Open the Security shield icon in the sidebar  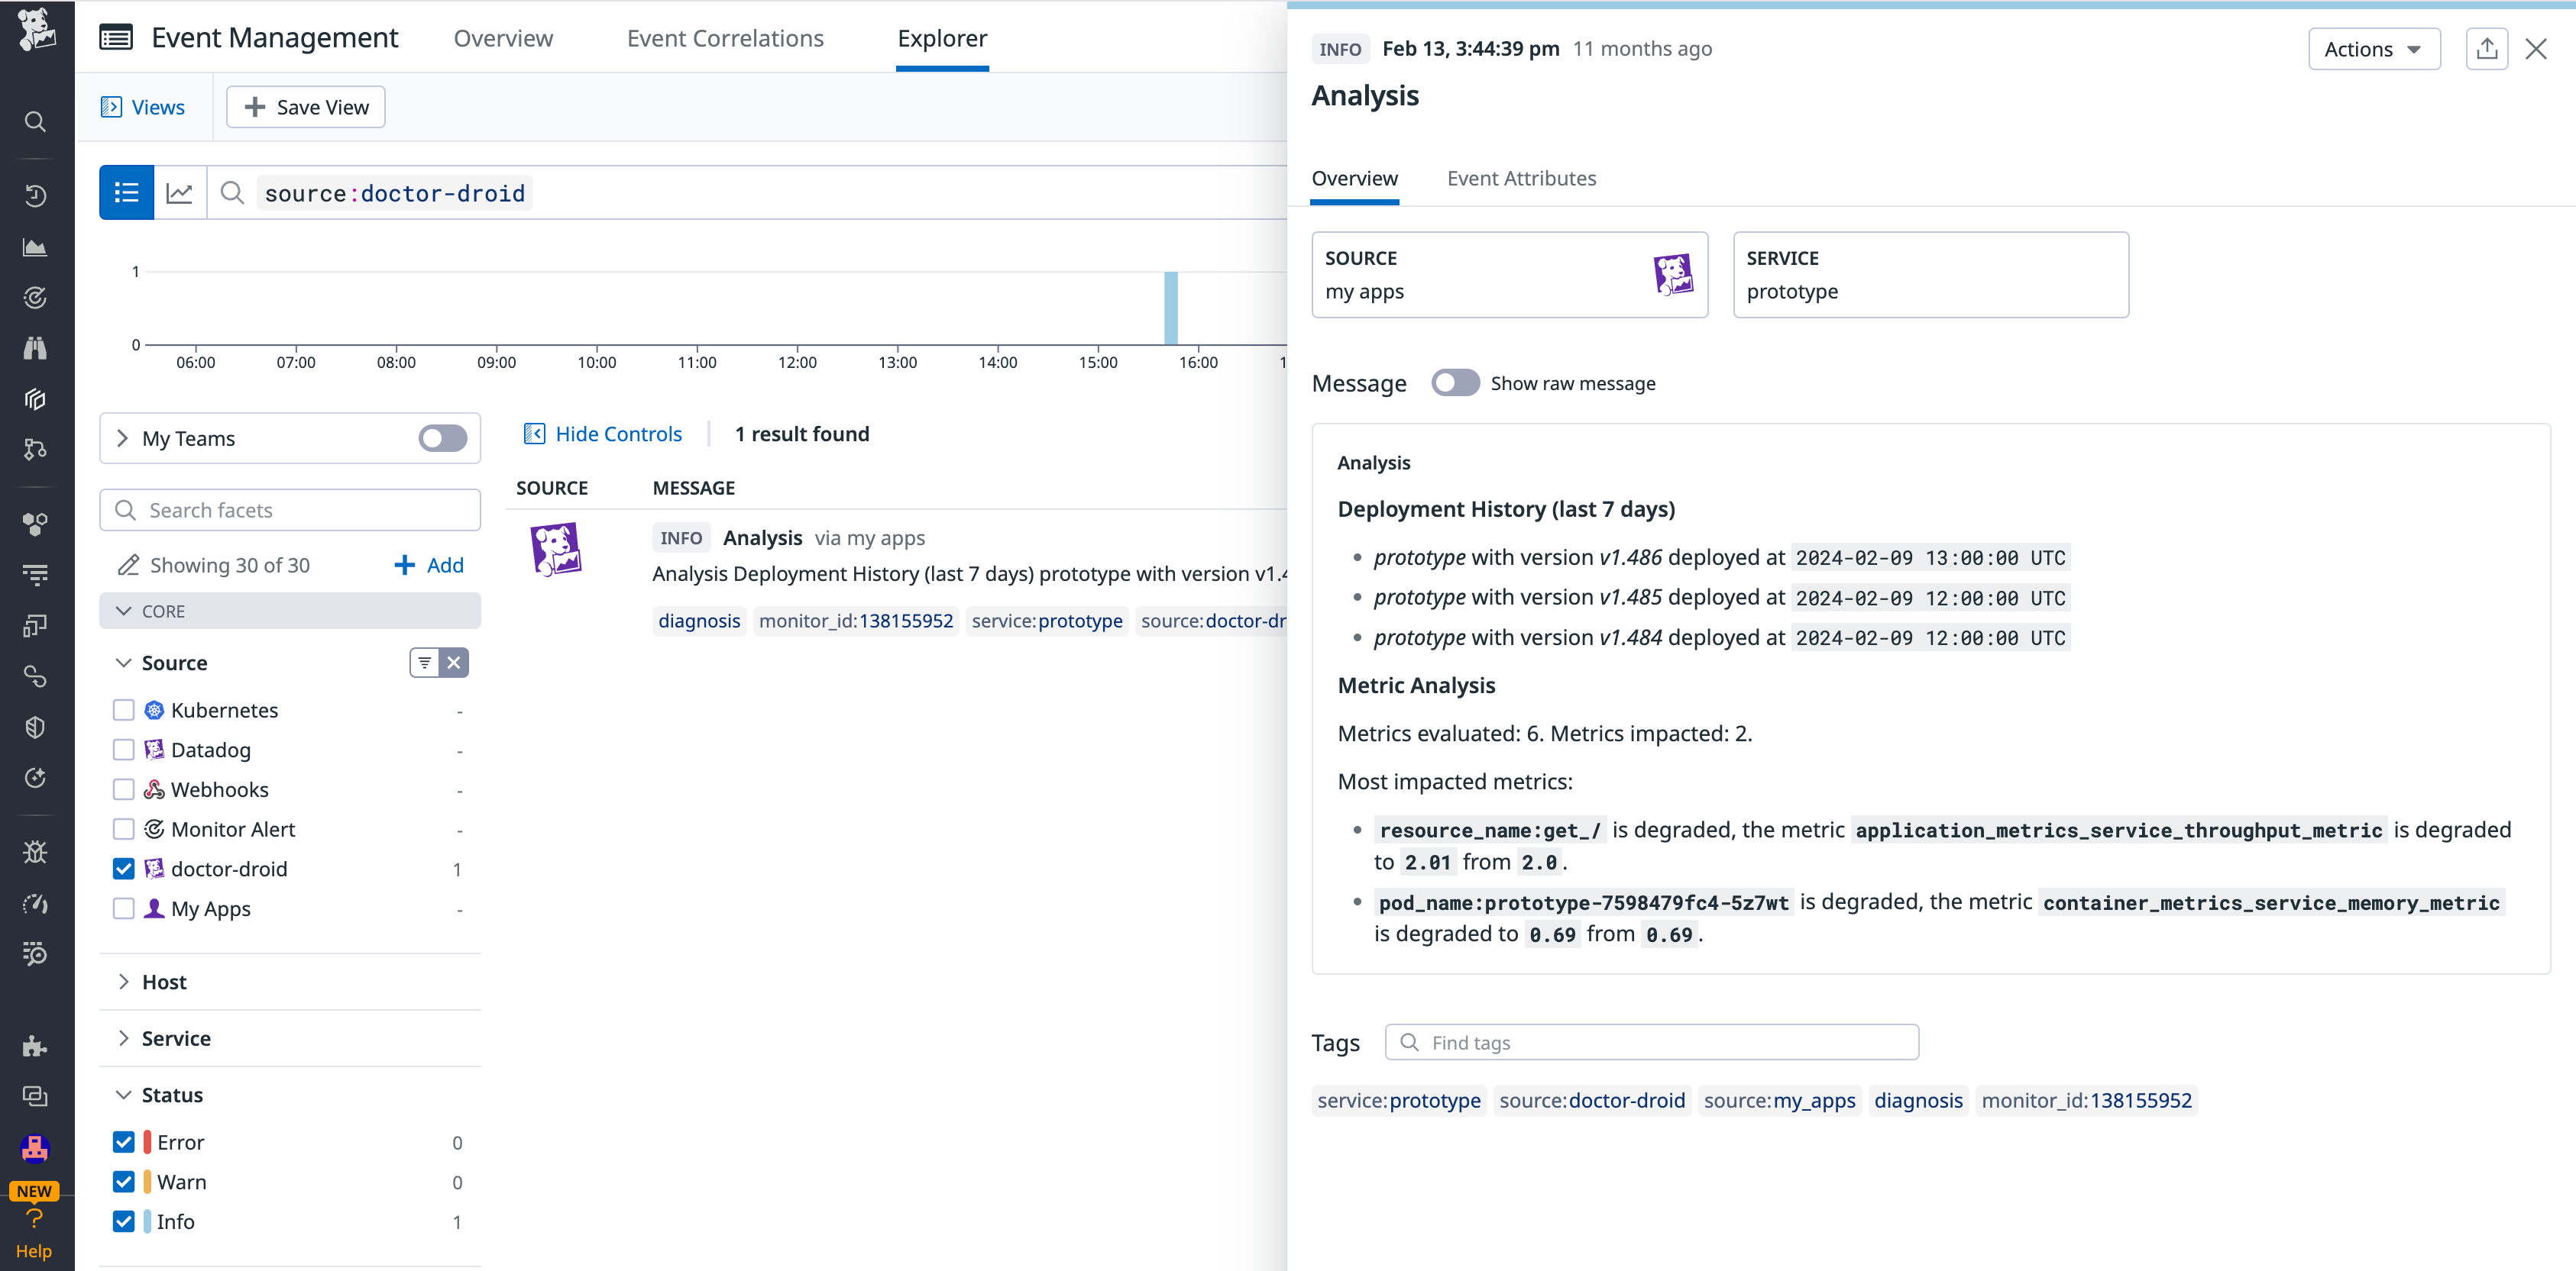(35, 727)
